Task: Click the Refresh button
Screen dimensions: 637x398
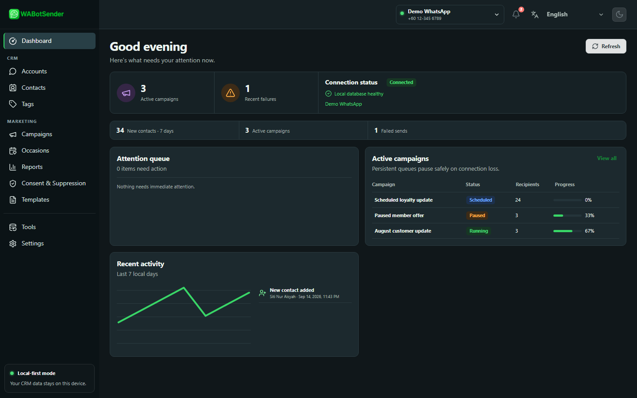Action: point(606,46)
